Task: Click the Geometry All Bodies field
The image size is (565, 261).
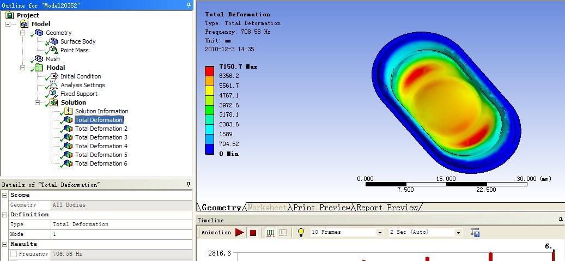Action: pyautogui.click(x=121, y=205)
